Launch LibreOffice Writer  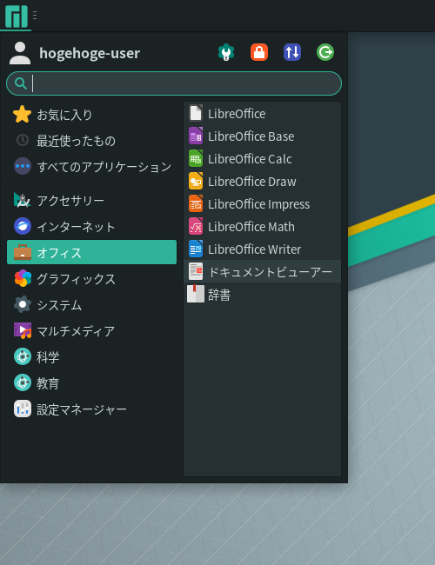[262, 249]
